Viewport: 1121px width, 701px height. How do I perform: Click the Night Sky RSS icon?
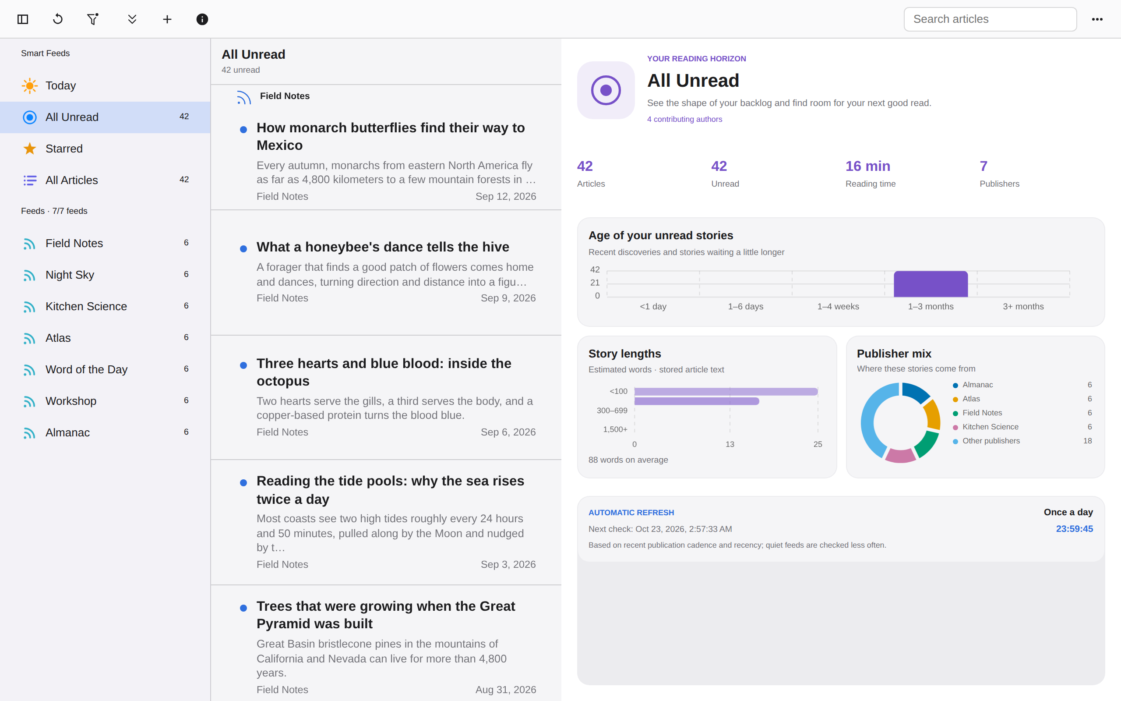coord(30,275)
